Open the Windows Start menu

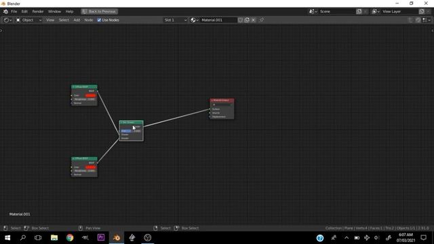(7, 238)
